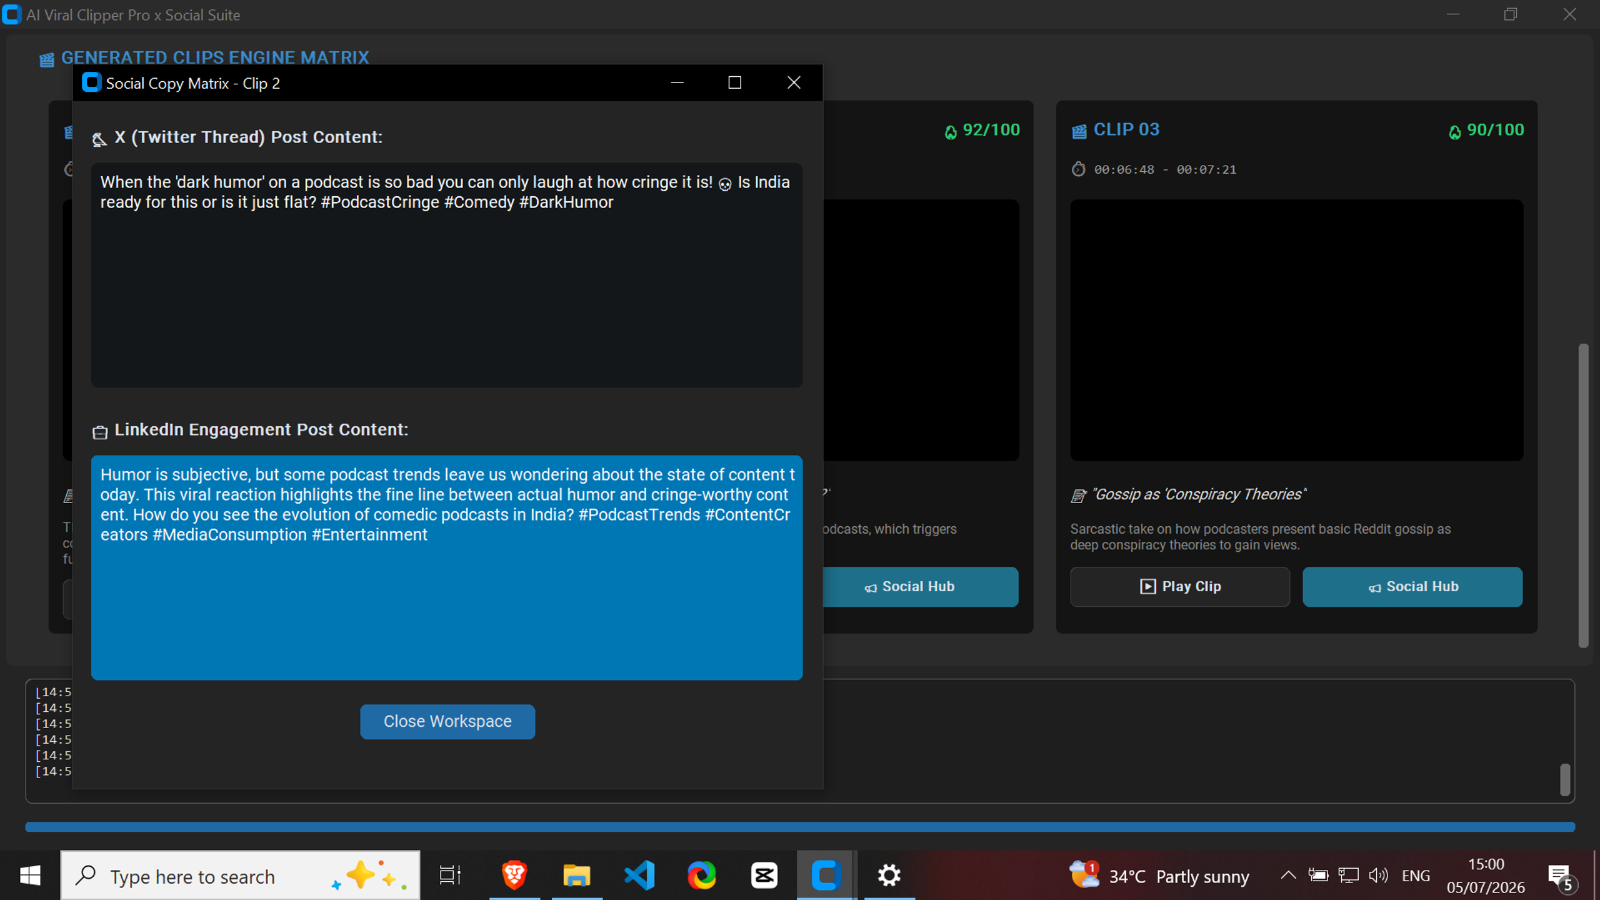
Task: Click the briefcase icon beside LinkedIn heading
Action: pos(100,432)
